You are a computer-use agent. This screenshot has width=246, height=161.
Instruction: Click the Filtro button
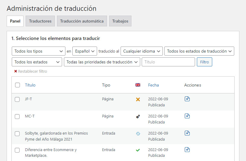coord(204,62)
